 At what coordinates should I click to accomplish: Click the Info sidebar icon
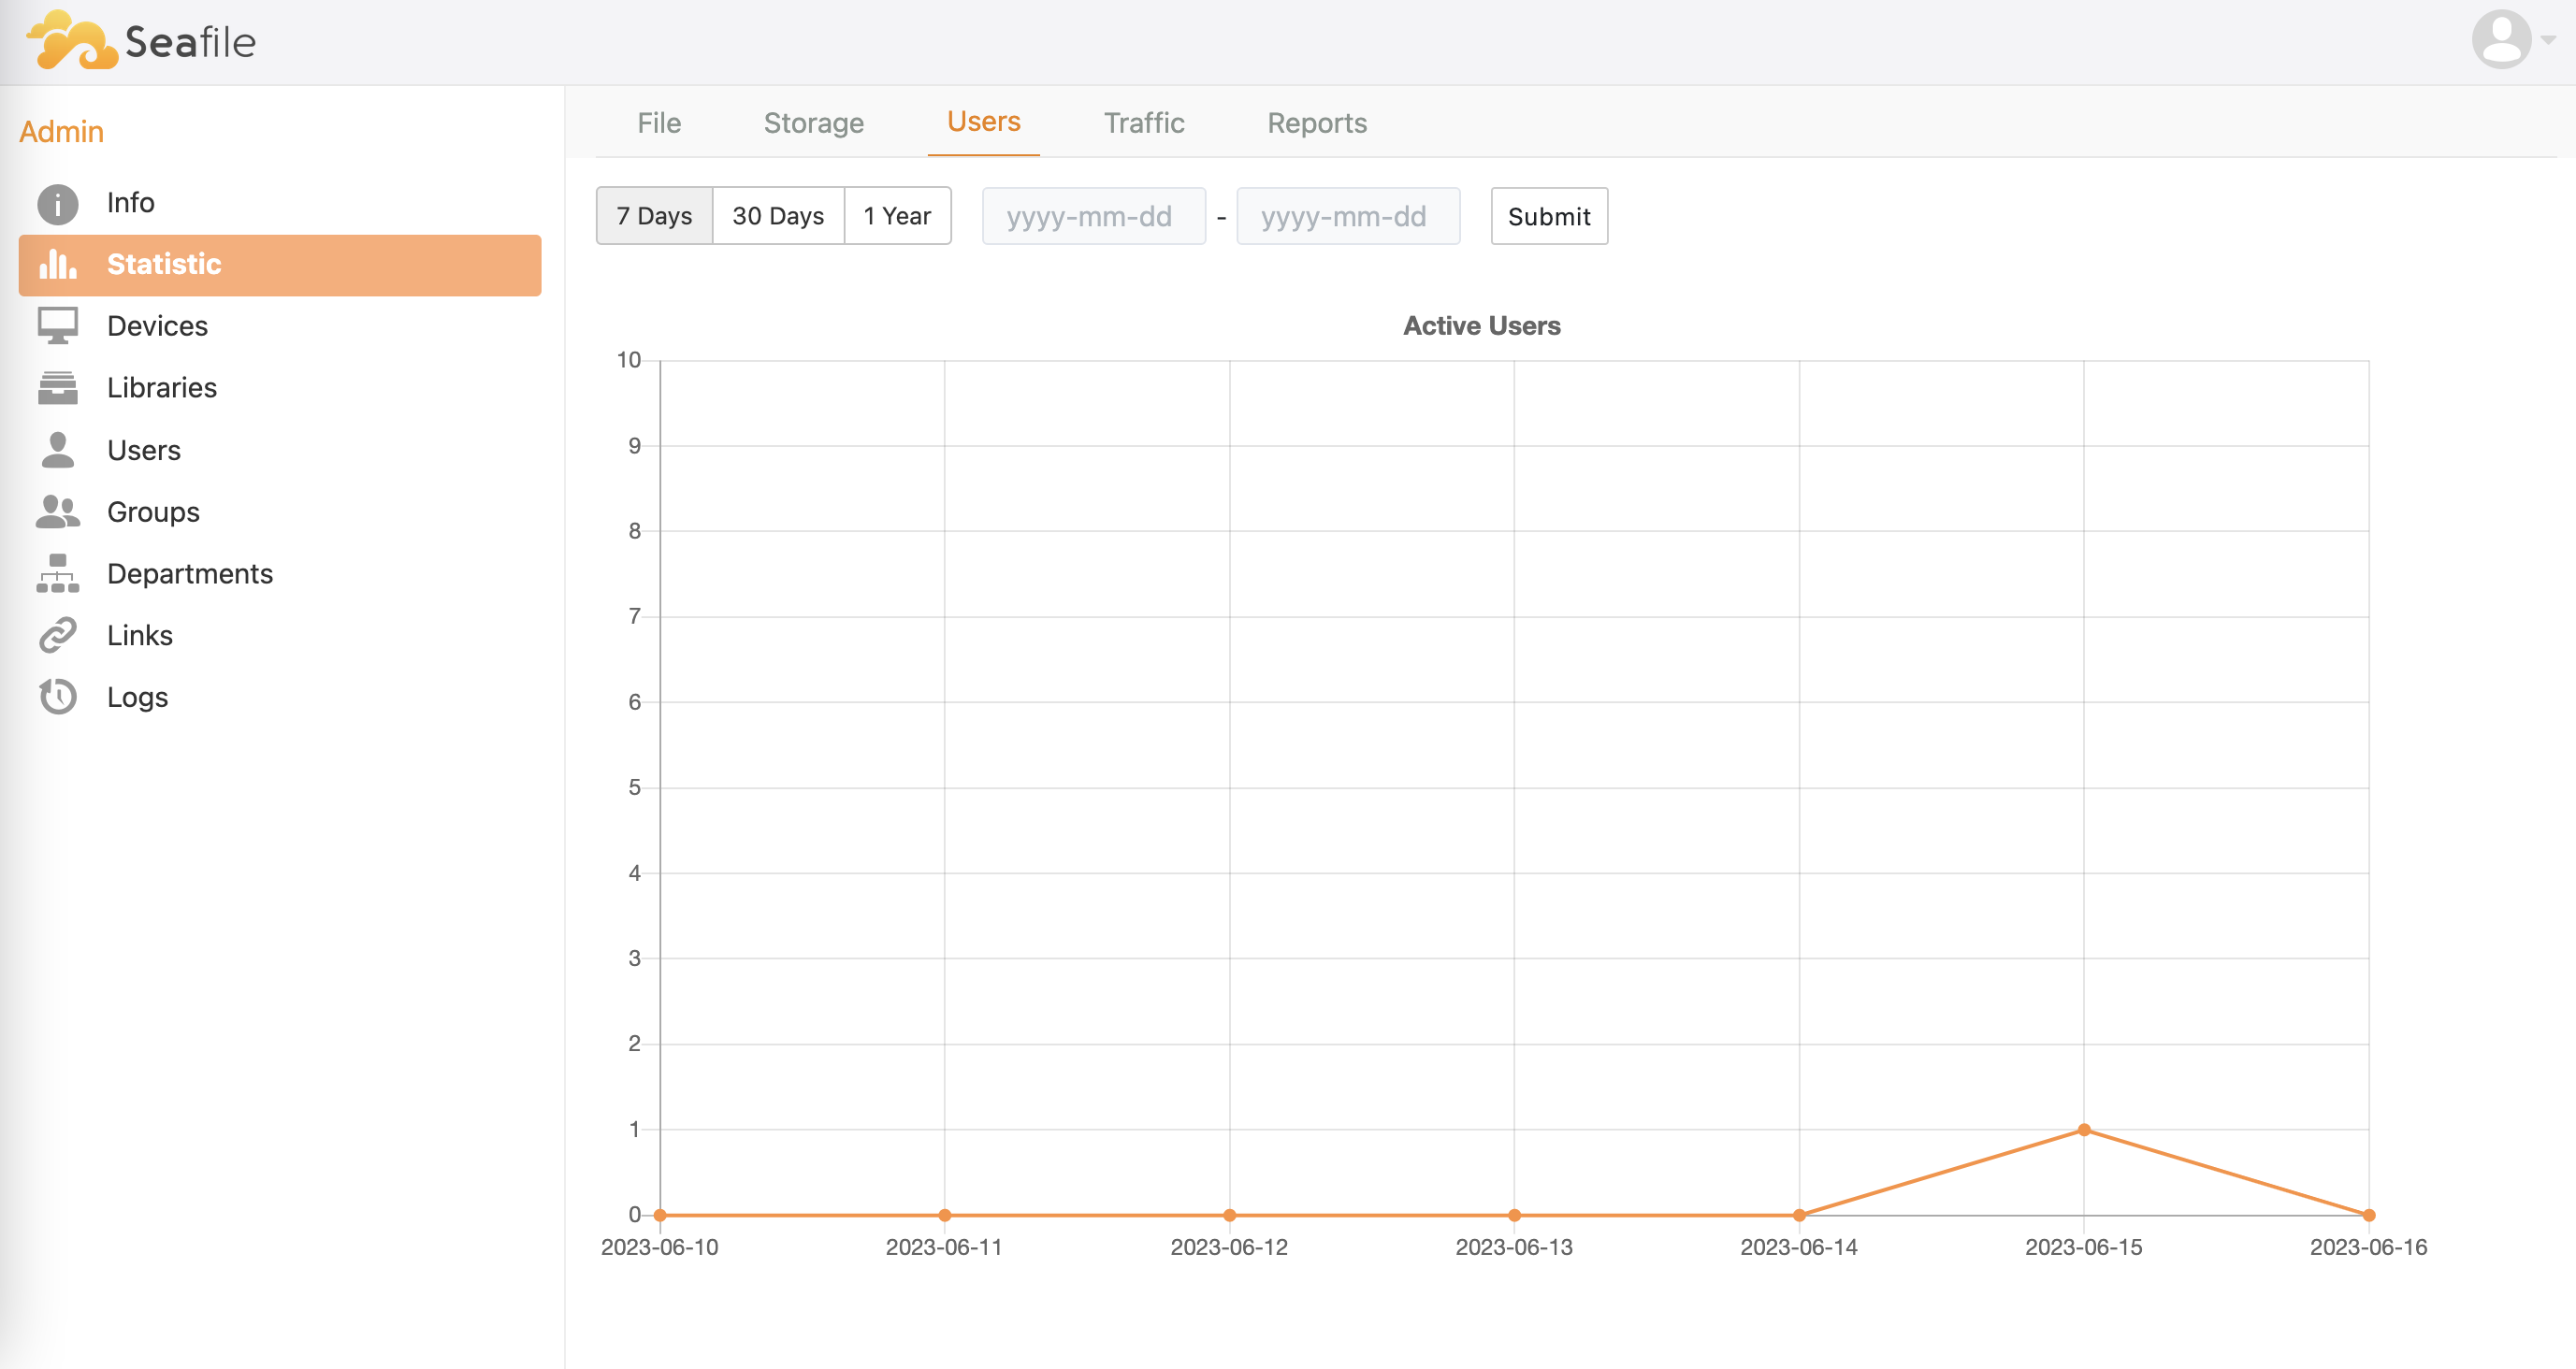(58, 203)
